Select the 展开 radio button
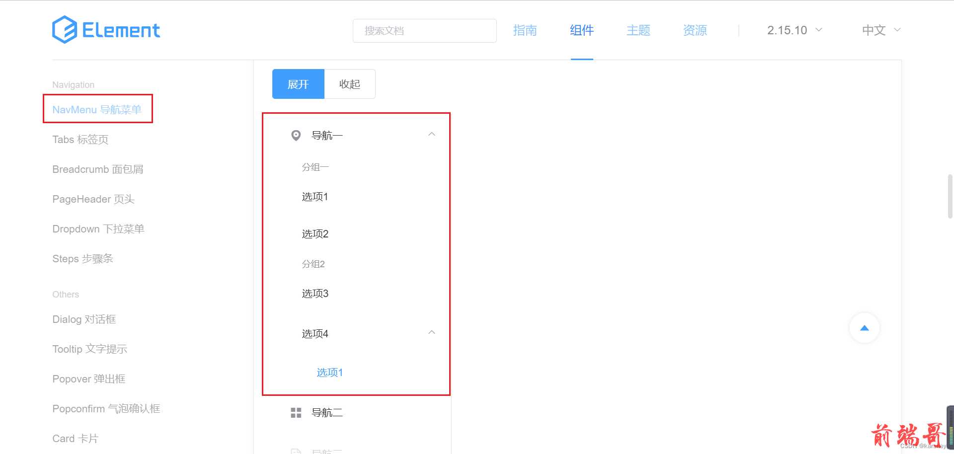 click(298, 84)
